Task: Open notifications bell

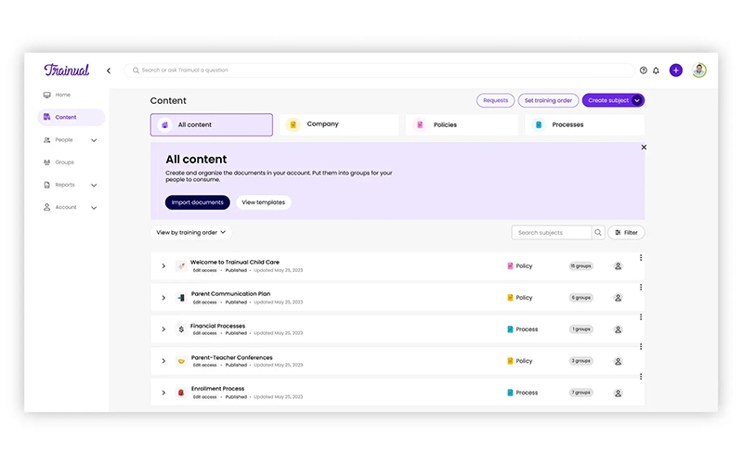Action: (656, 71)
